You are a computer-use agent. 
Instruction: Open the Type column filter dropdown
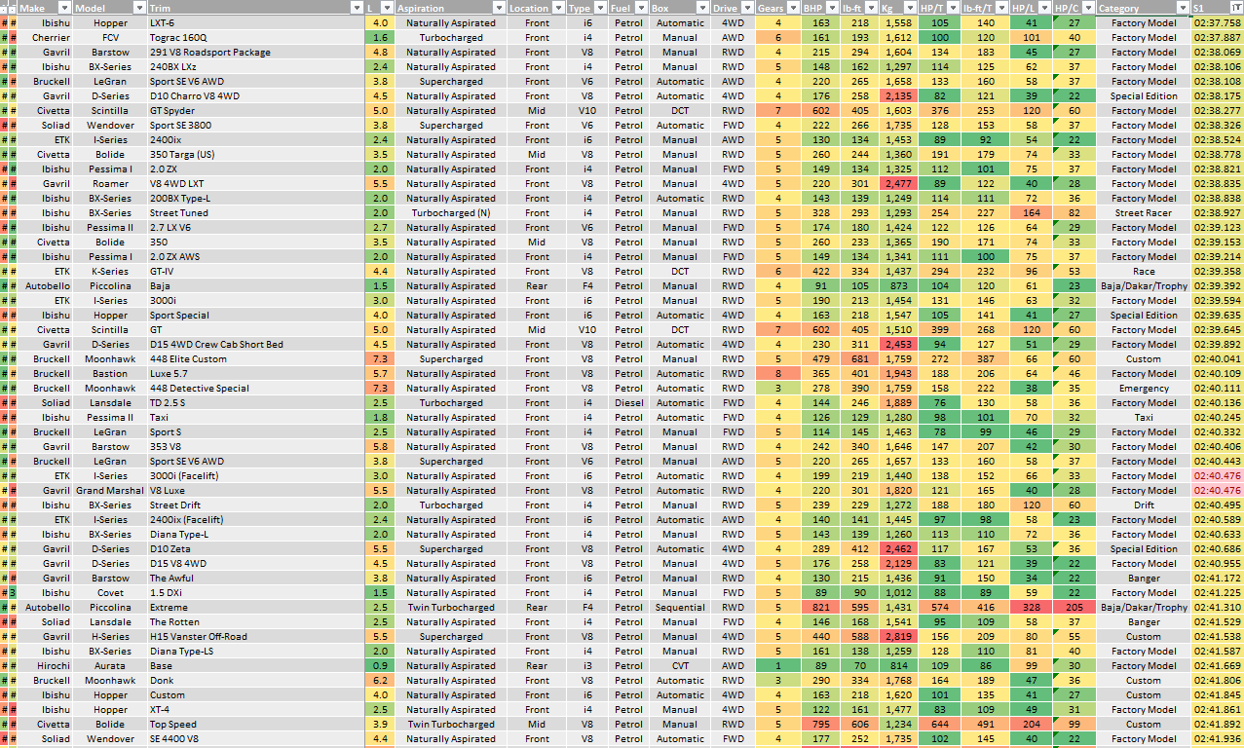tap(601, 8)
